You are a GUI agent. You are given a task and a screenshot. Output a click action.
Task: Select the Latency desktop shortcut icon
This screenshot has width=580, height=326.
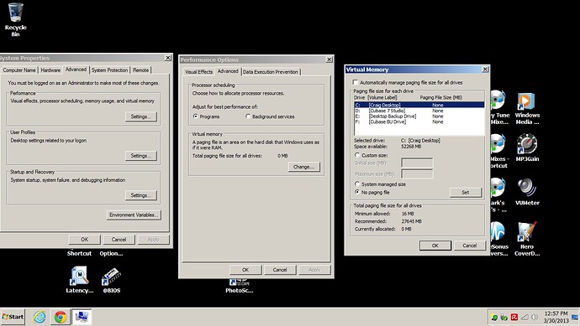pos(79,280)
